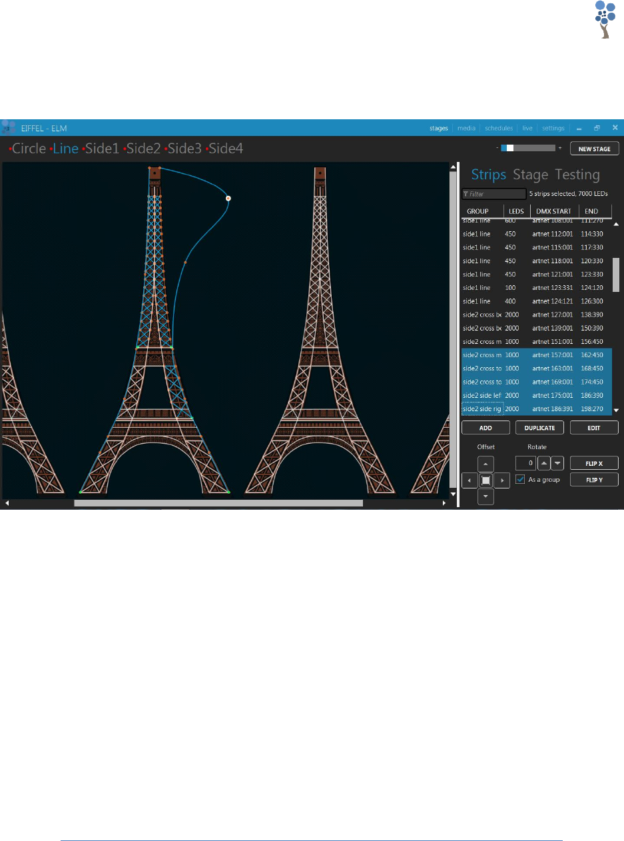Click the DUPLICATE button
The width and height of the screenshot is (624, 841).
point(539,428)
